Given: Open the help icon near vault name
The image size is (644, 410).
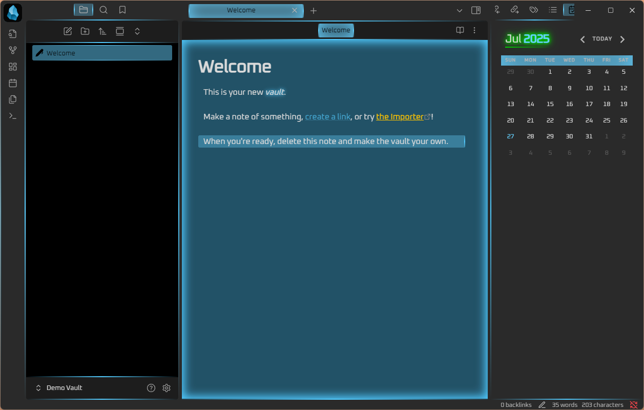Looking at the screenshot, I should [x=151, y=388].
